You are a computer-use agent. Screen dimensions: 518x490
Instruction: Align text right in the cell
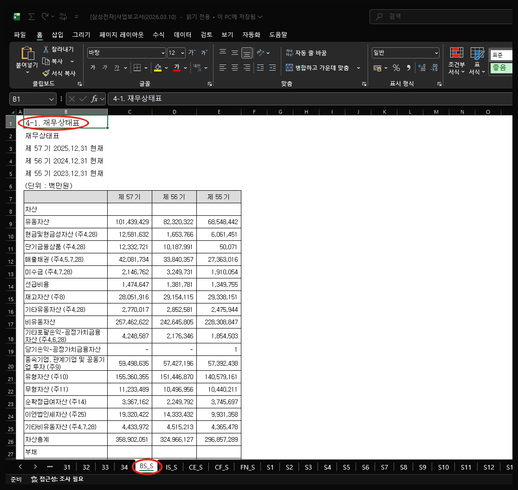[x=247, y=68]
